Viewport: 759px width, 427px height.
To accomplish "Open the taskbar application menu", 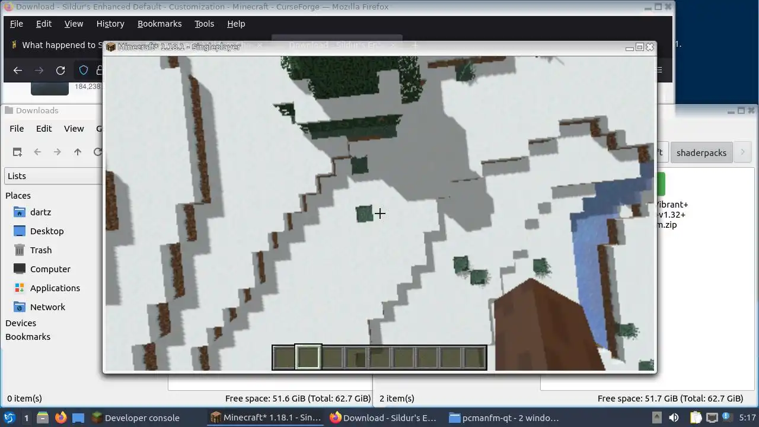I will (9, 418).
